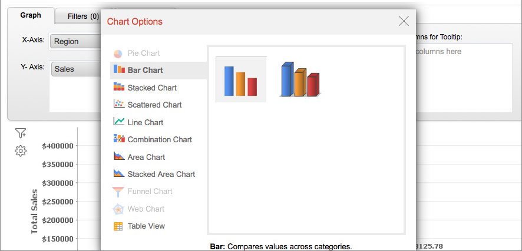
Task: Select the Area Chart icon
Action: click(118, 157)
